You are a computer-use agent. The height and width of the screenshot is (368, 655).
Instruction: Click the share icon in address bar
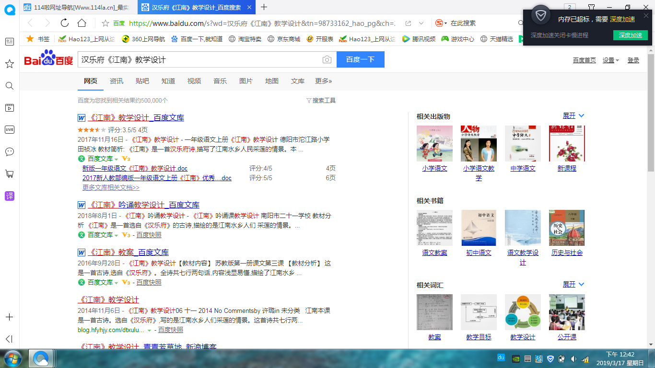coord(408,23)
